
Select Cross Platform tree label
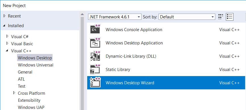31,93
